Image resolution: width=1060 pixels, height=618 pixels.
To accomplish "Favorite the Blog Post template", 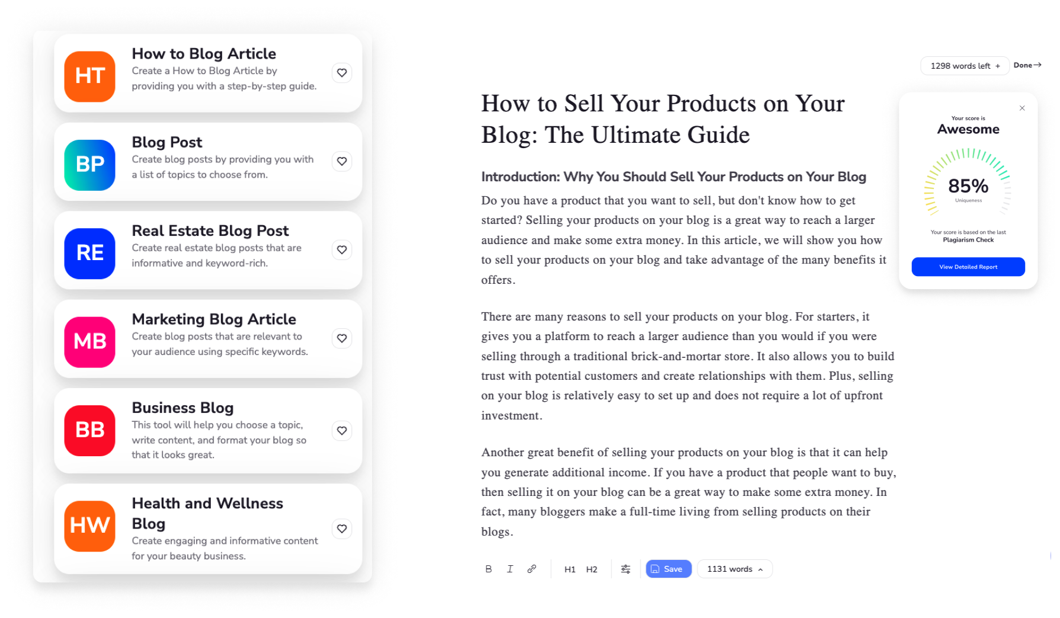I will 342,161.
